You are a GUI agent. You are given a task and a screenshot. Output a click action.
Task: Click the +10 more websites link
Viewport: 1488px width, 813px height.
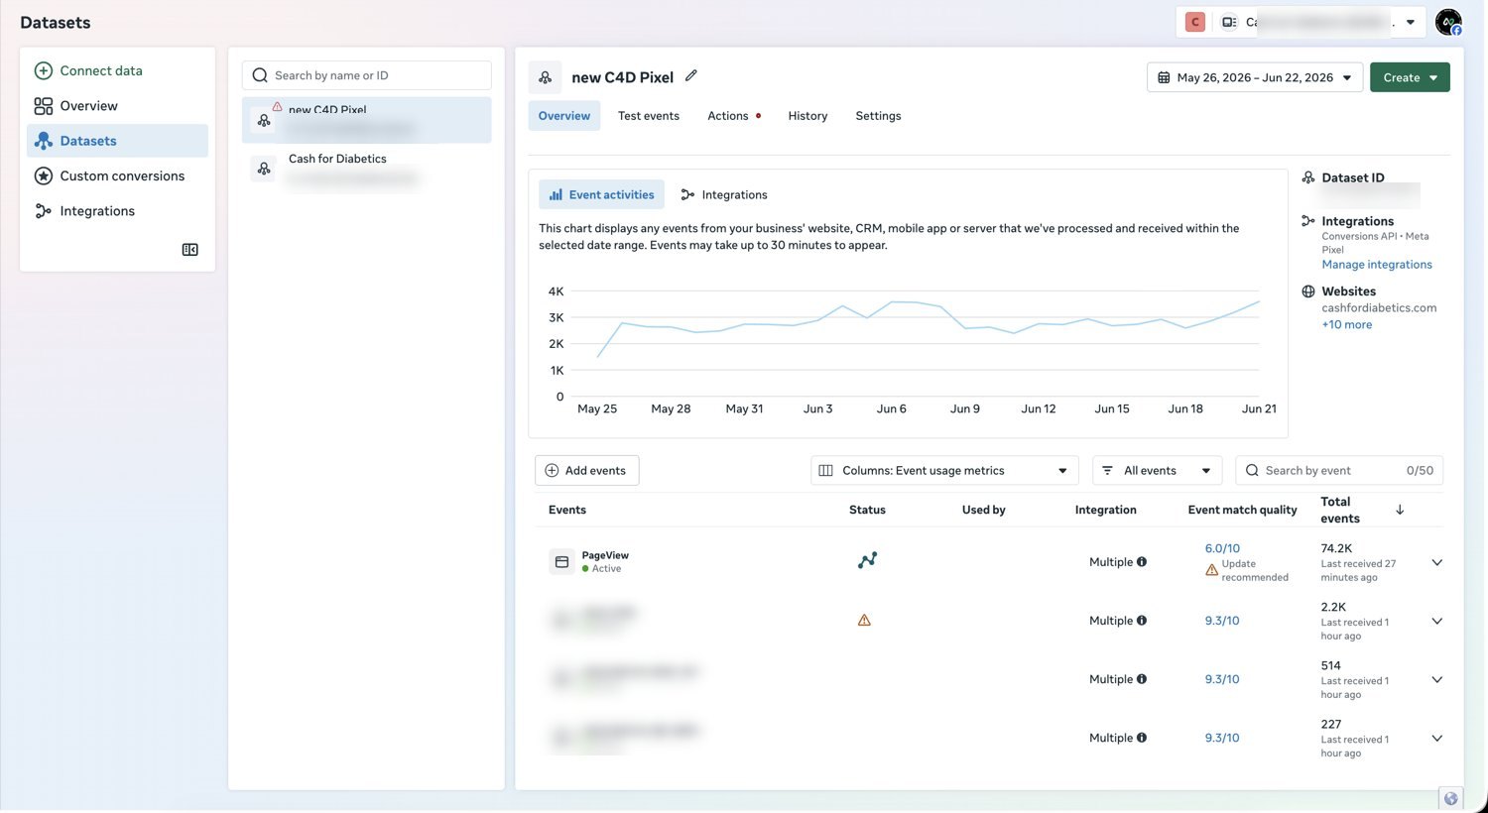point(1347,324)
